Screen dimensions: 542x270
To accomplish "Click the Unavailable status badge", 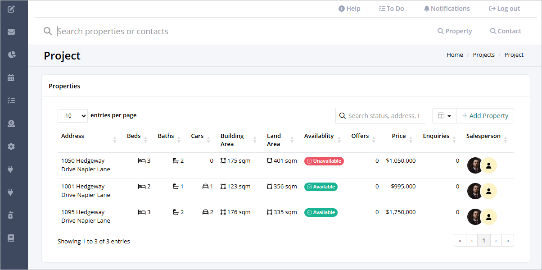I will pos(324,161).
